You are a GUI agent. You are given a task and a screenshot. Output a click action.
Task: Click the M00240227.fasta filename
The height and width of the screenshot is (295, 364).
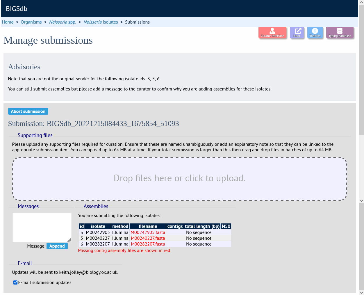tap(148, 238)
